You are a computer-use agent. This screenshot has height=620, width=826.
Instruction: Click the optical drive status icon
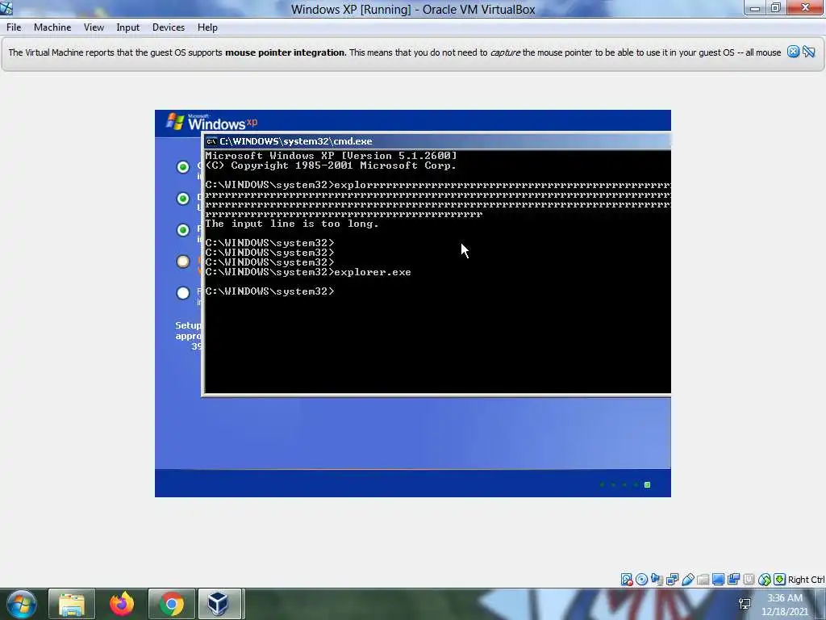coord(641,580)
